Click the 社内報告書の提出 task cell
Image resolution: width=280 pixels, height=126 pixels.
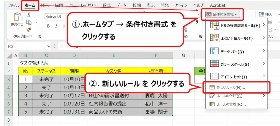point(114,104)
